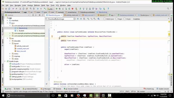Select content_main.xml in the project tree
The image size is (174, 98).
[23, 48]
